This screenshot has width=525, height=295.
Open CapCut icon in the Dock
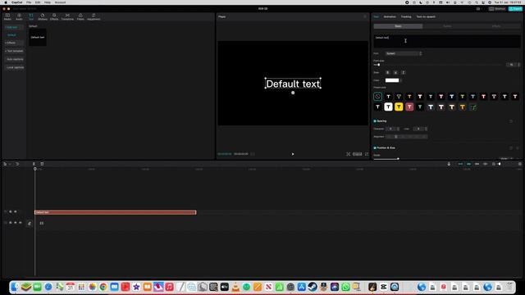pos(384,287)
